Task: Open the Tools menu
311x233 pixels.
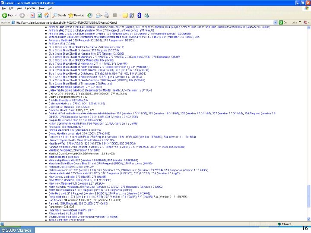Action: click(41, 8)
